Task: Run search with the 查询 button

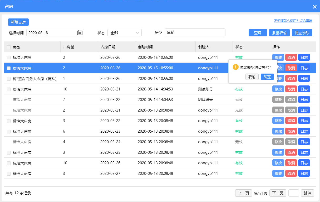Action: pyautogui.click(x=258, y=33)
